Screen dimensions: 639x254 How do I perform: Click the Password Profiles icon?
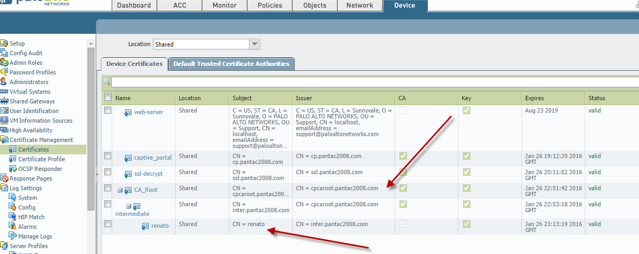(4, 72)
